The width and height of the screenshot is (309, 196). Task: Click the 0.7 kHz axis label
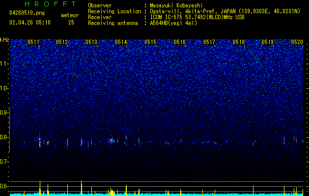point(4,162)
